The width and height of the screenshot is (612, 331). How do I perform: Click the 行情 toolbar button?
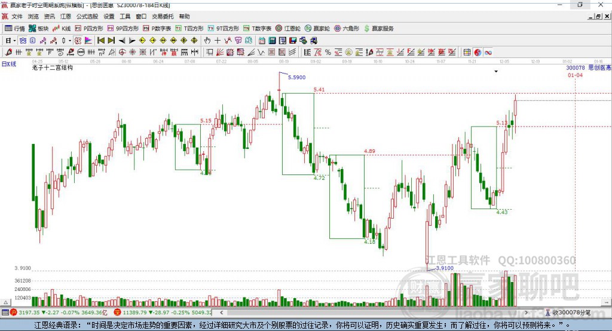pos(15,28)
